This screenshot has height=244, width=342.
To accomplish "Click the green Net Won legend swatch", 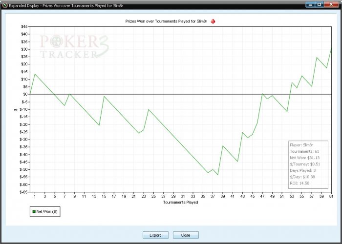I will pyautogui.click(x=34, y=211).
